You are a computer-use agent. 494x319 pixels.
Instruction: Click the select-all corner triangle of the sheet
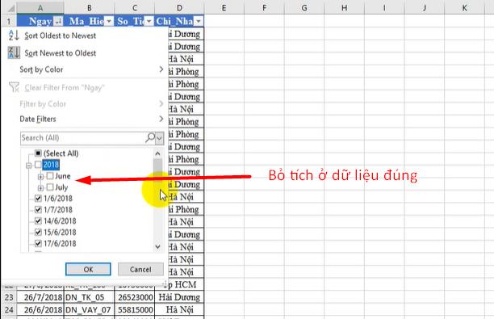(10, 8)
